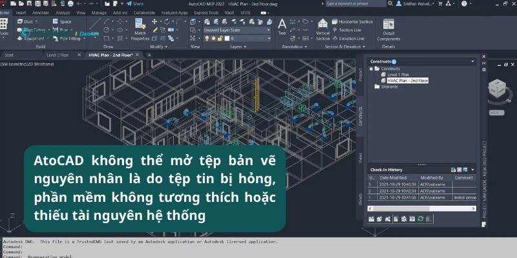Click the Horizontal Section button
Image resolution: width=517 pixels, height=258 pixels.
point(352,21)
